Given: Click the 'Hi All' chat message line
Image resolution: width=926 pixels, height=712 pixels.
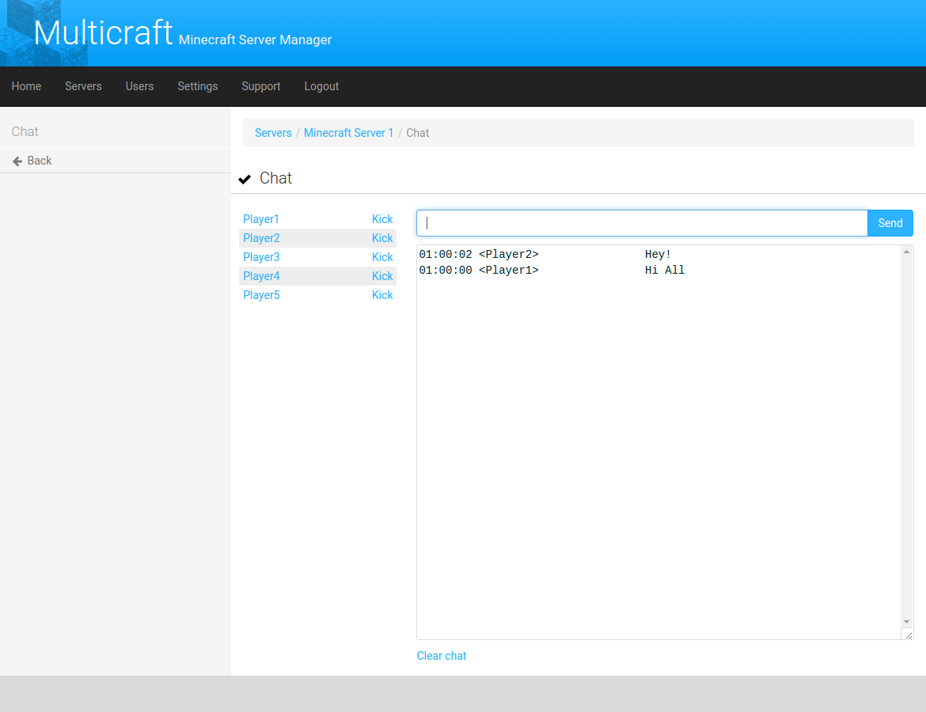Looking at the screenshot, I should click(552, 270).
